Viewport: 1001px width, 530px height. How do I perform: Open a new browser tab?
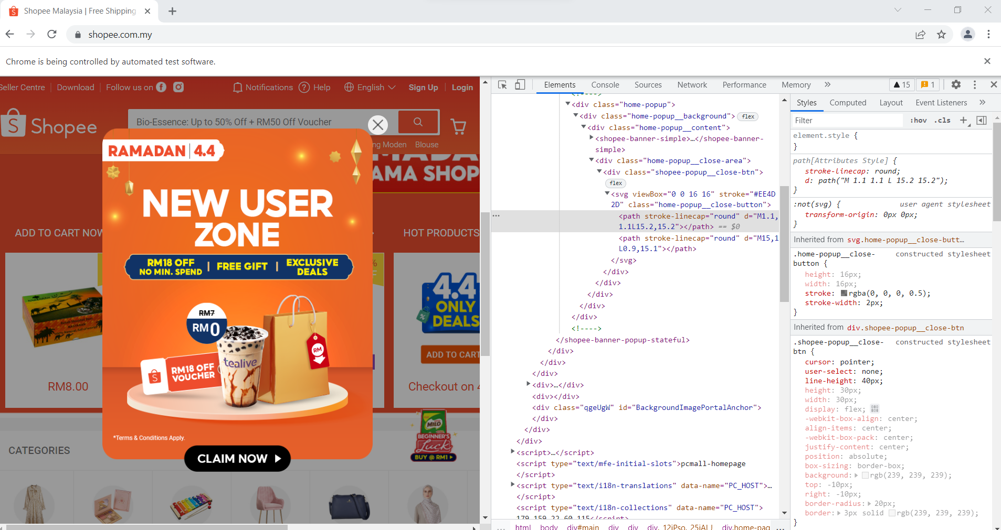tap(172, 11)
